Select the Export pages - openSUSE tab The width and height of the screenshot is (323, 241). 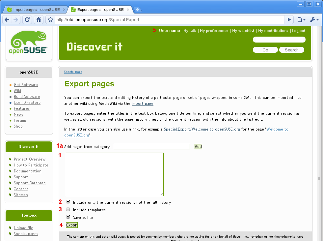[100, 10]
